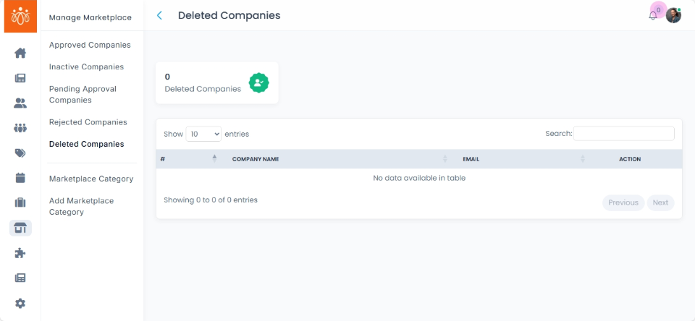Select the marketplace store icon
Image resolution: width=695 pixels, height=321 pixels.
click(20, 228)
